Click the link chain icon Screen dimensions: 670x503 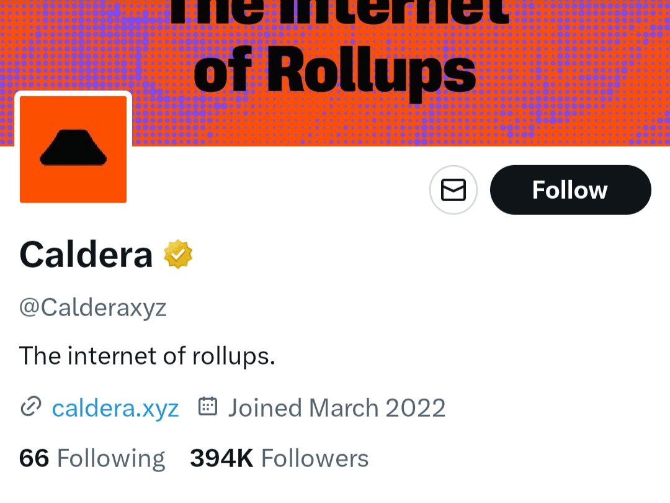click(x=31, y=407)
